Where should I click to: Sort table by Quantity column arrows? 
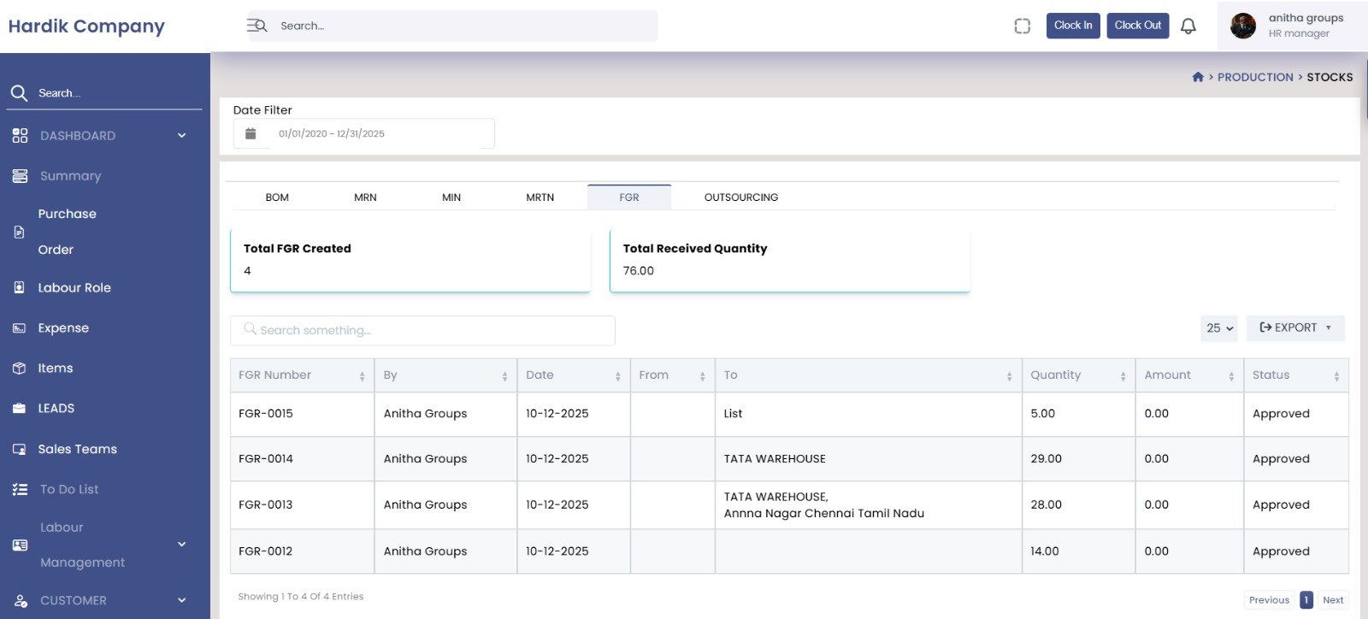click(x=1123, y=376)
